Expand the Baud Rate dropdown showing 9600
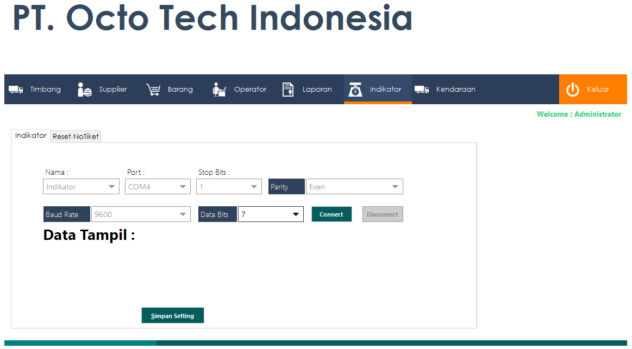 point(141,214)
